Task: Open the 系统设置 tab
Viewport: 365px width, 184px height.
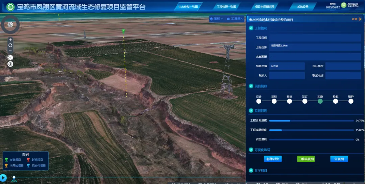Action: coord(302,7)
